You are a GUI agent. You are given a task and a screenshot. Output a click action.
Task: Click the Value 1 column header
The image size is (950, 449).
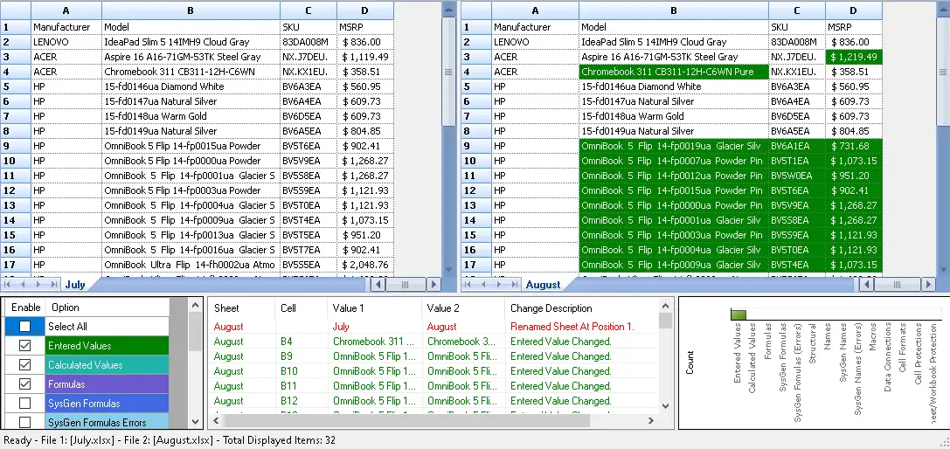374,307
